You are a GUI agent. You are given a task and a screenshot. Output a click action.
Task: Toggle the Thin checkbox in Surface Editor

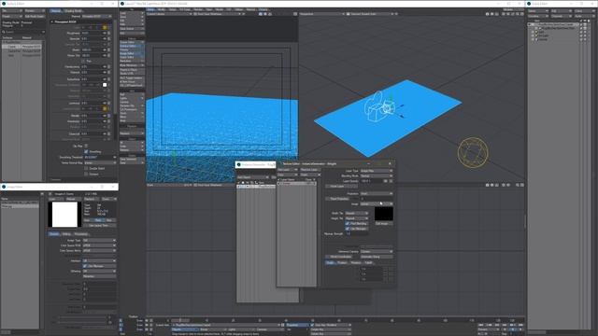83,61
